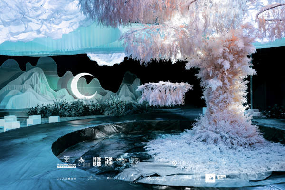Click the hanging pampas grass cloud
The height and width of the screenshot is (190, 285).
coord(164,93)
